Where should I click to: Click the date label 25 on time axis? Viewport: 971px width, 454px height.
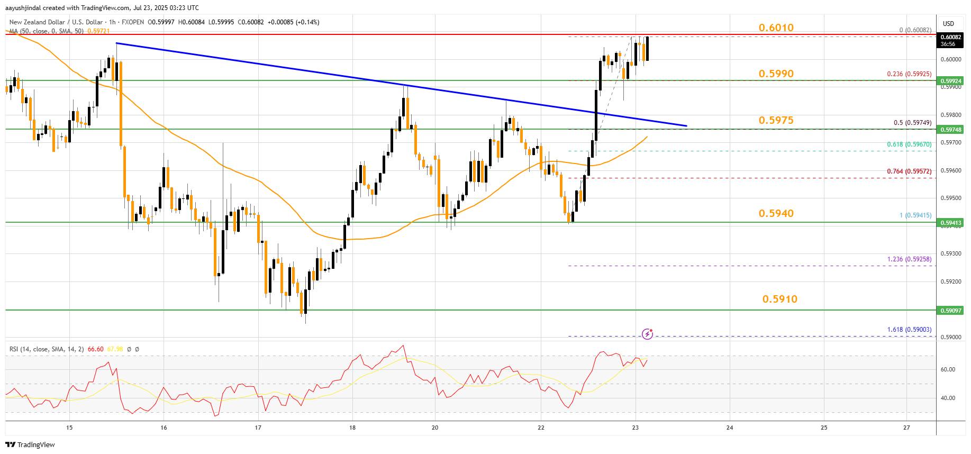tap(824, 428)
